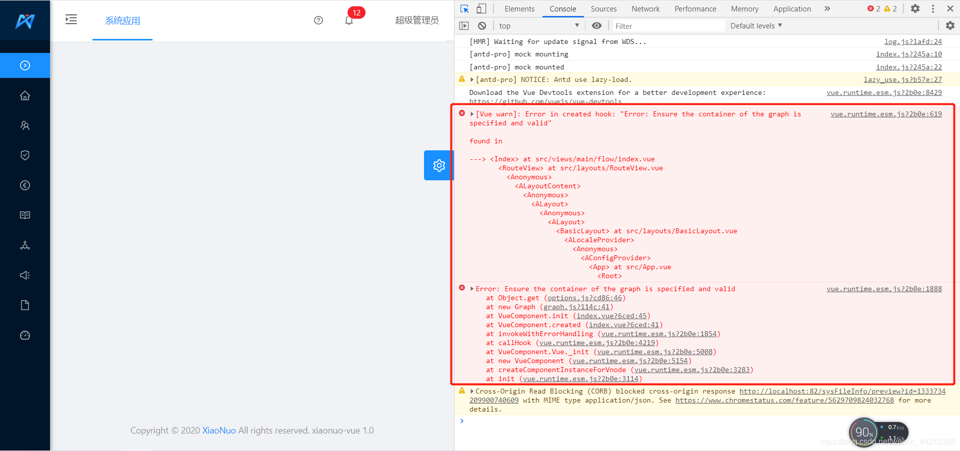Open vue.runtime.esm.js?2b0e:4219 callHook link
Viewport: 960px width, 451px height.
597,343
